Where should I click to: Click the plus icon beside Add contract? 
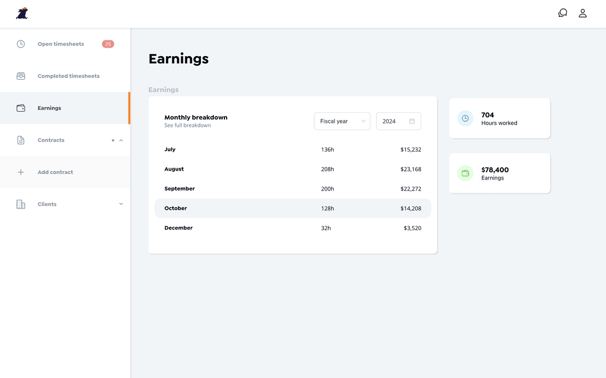pyautogui.click(x=21, y=172)
